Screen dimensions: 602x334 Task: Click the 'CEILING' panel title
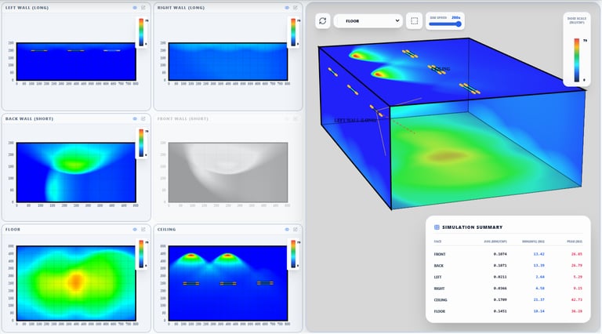click(167, 229)
